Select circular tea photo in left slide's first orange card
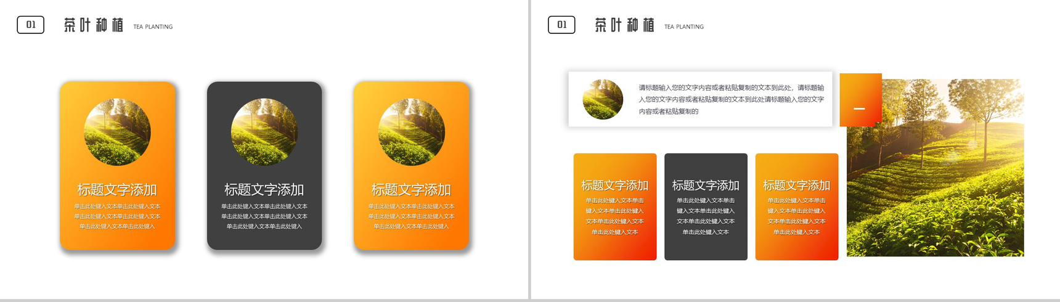Image resolution: width=1060 pixels, height=302 pixels. [117, 132]
